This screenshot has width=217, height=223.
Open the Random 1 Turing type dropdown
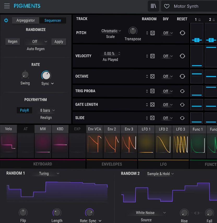[x=46, y=173]
